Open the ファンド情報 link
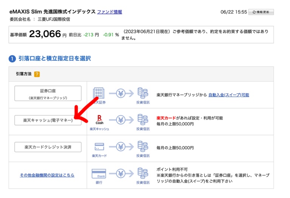This screenshot has height=198, width=290. coord(110,12)
